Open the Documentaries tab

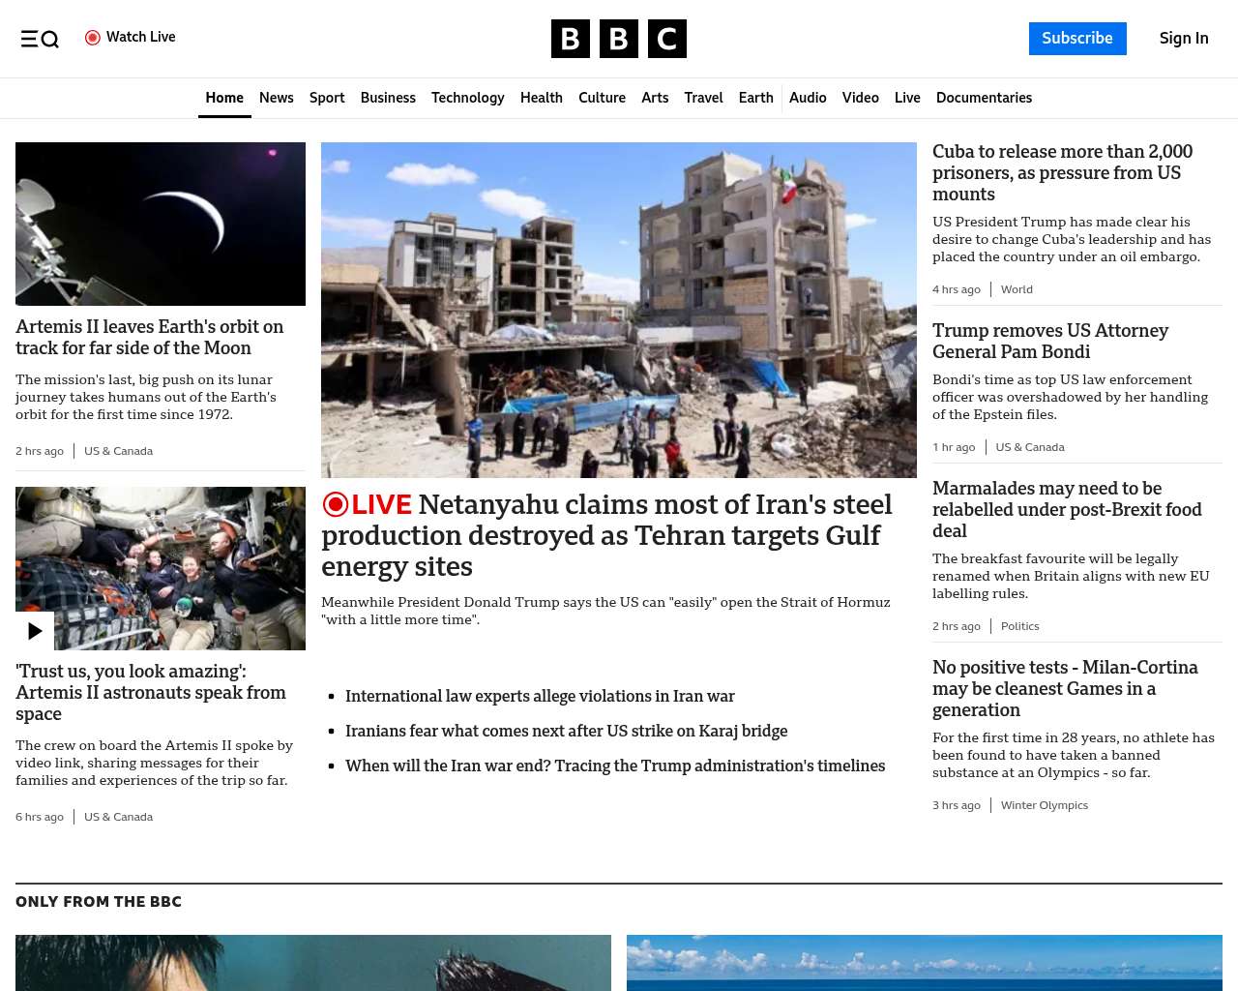[984, 98]
